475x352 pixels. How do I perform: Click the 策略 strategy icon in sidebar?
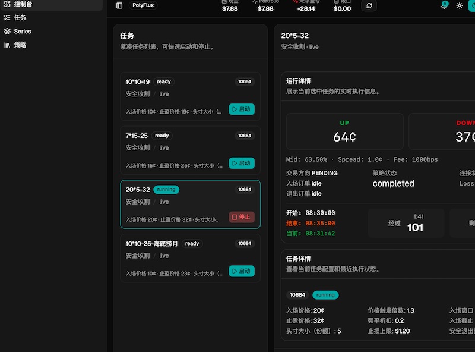[7, 45]
